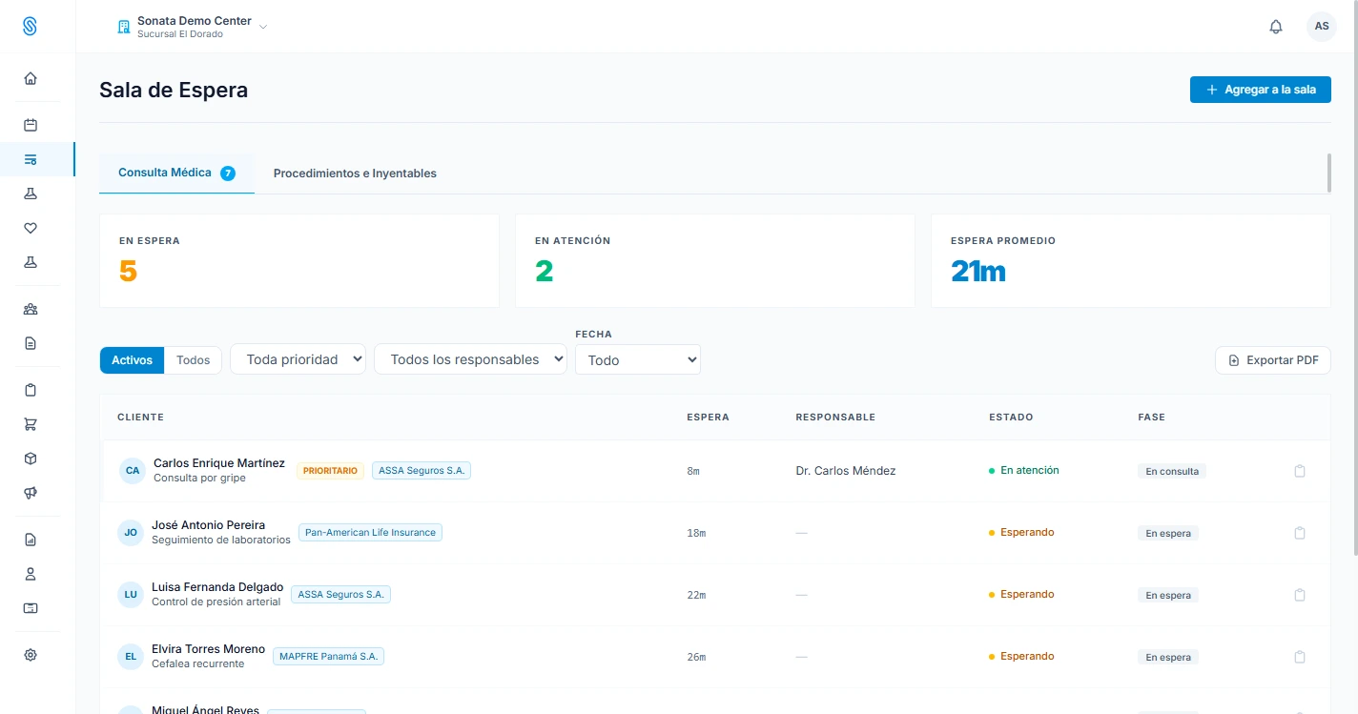Viewport: 1358px width, 714px height.
Task: Click the group of people sidebar icon
Action: pyautogui.click(x=31, y=309)
